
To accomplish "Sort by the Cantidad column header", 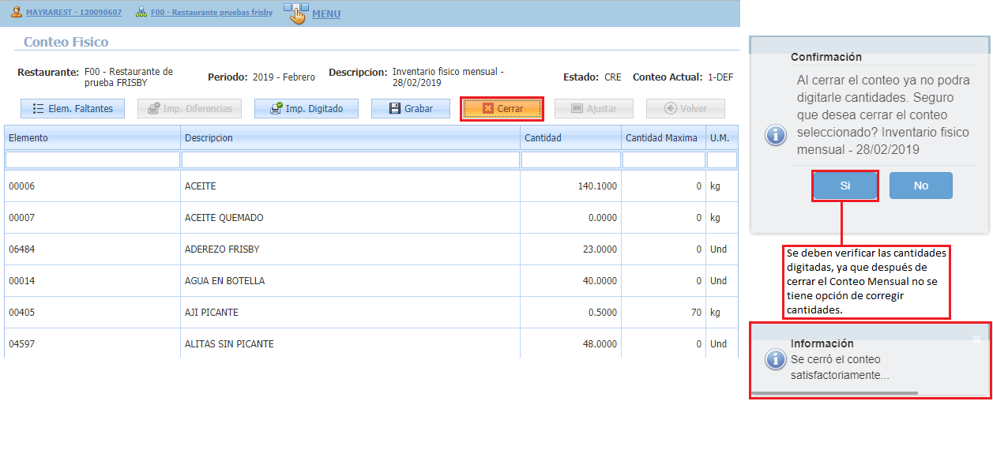I will coord(570,138).
